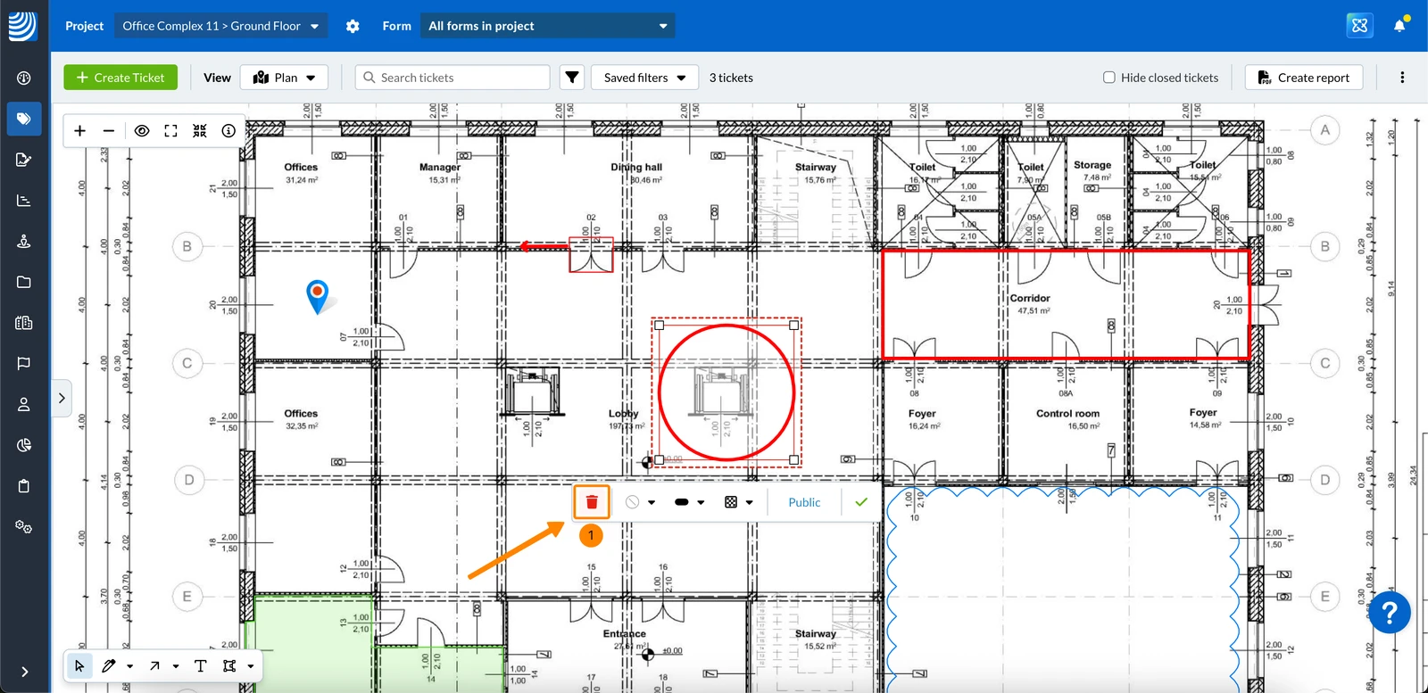
Task: Open the pie chart statistics icon in sidebar
Action: (x=24, y=445)
